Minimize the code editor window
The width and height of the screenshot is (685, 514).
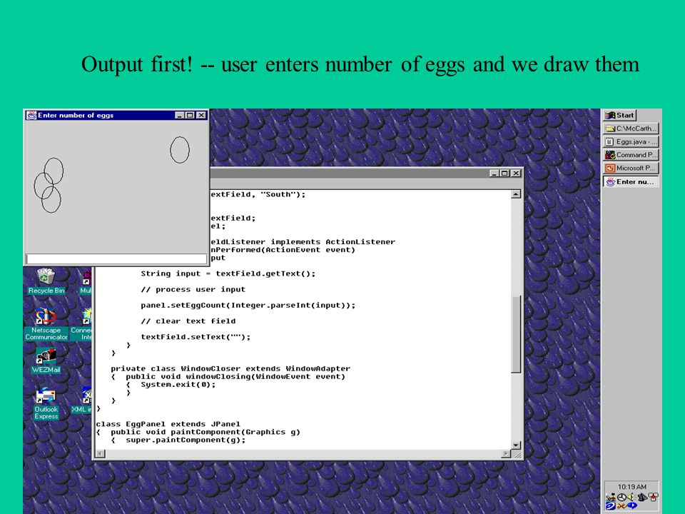[494, 173]
